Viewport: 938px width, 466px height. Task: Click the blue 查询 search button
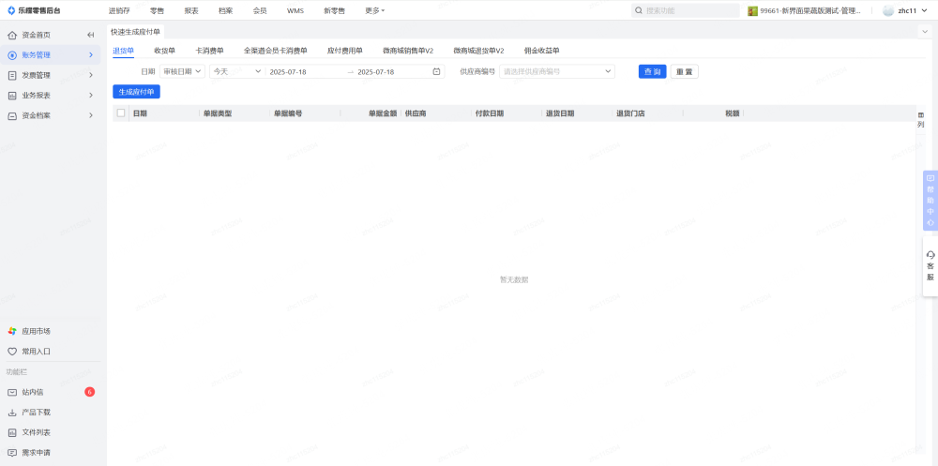652,71
